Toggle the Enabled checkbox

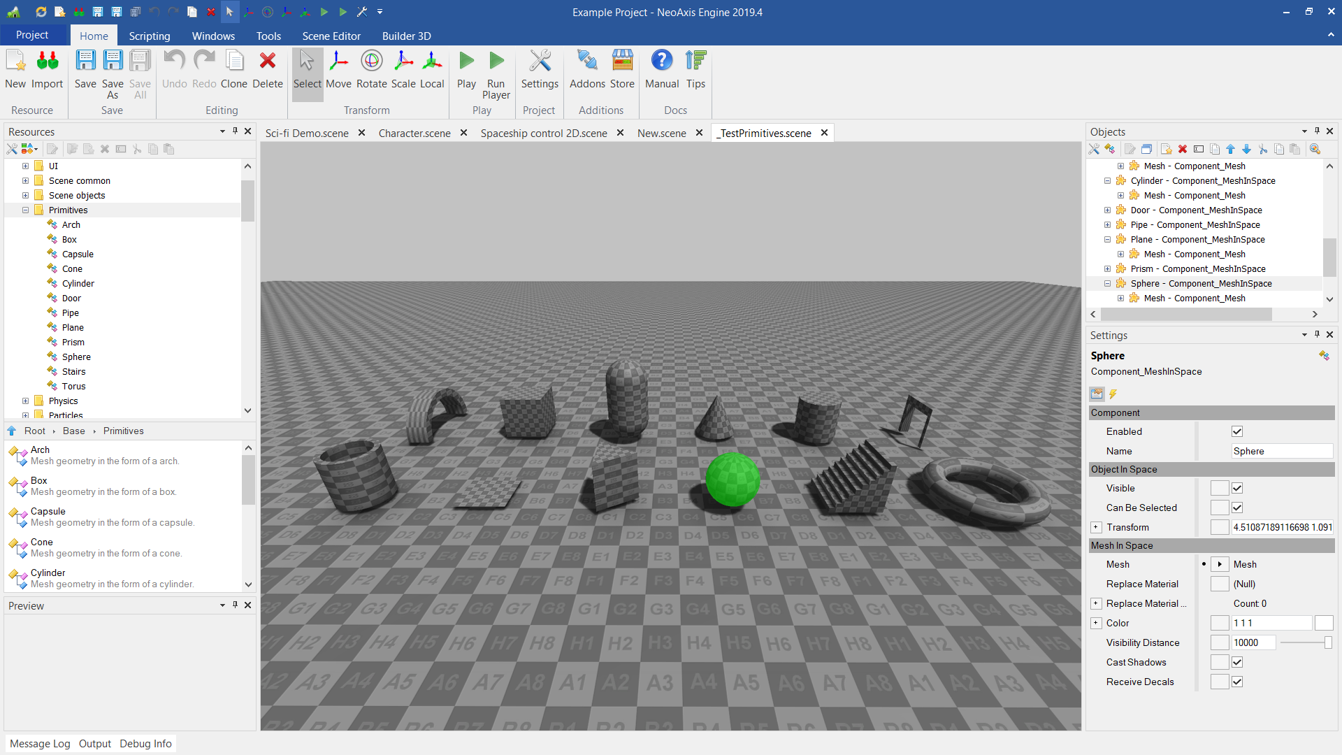[1237, 432]
